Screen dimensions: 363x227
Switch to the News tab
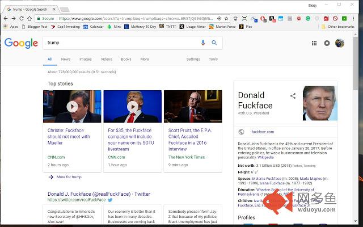66,59
